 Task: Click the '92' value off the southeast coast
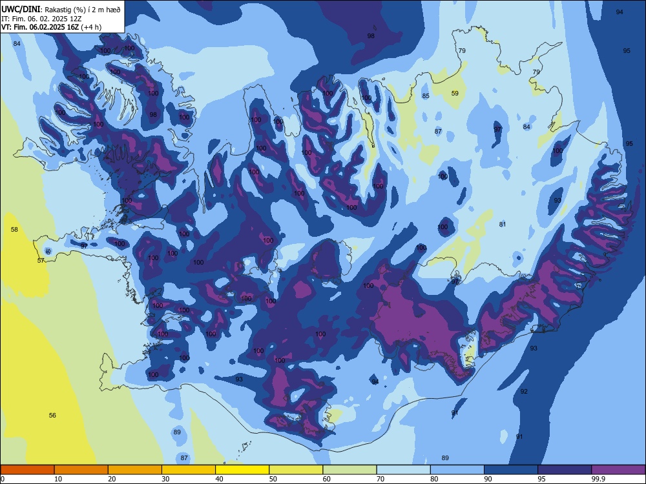coord(524,392)
